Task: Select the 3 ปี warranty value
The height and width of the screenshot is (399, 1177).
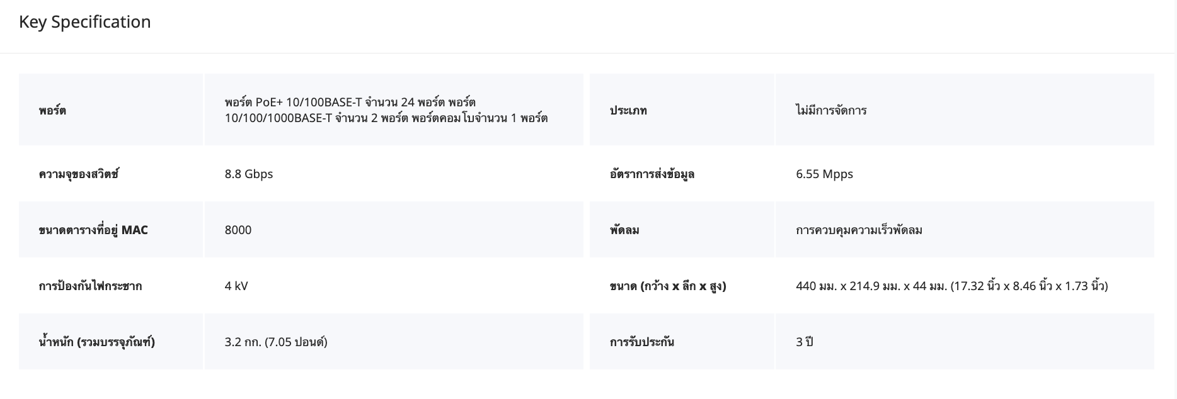Action: [805, 342]
